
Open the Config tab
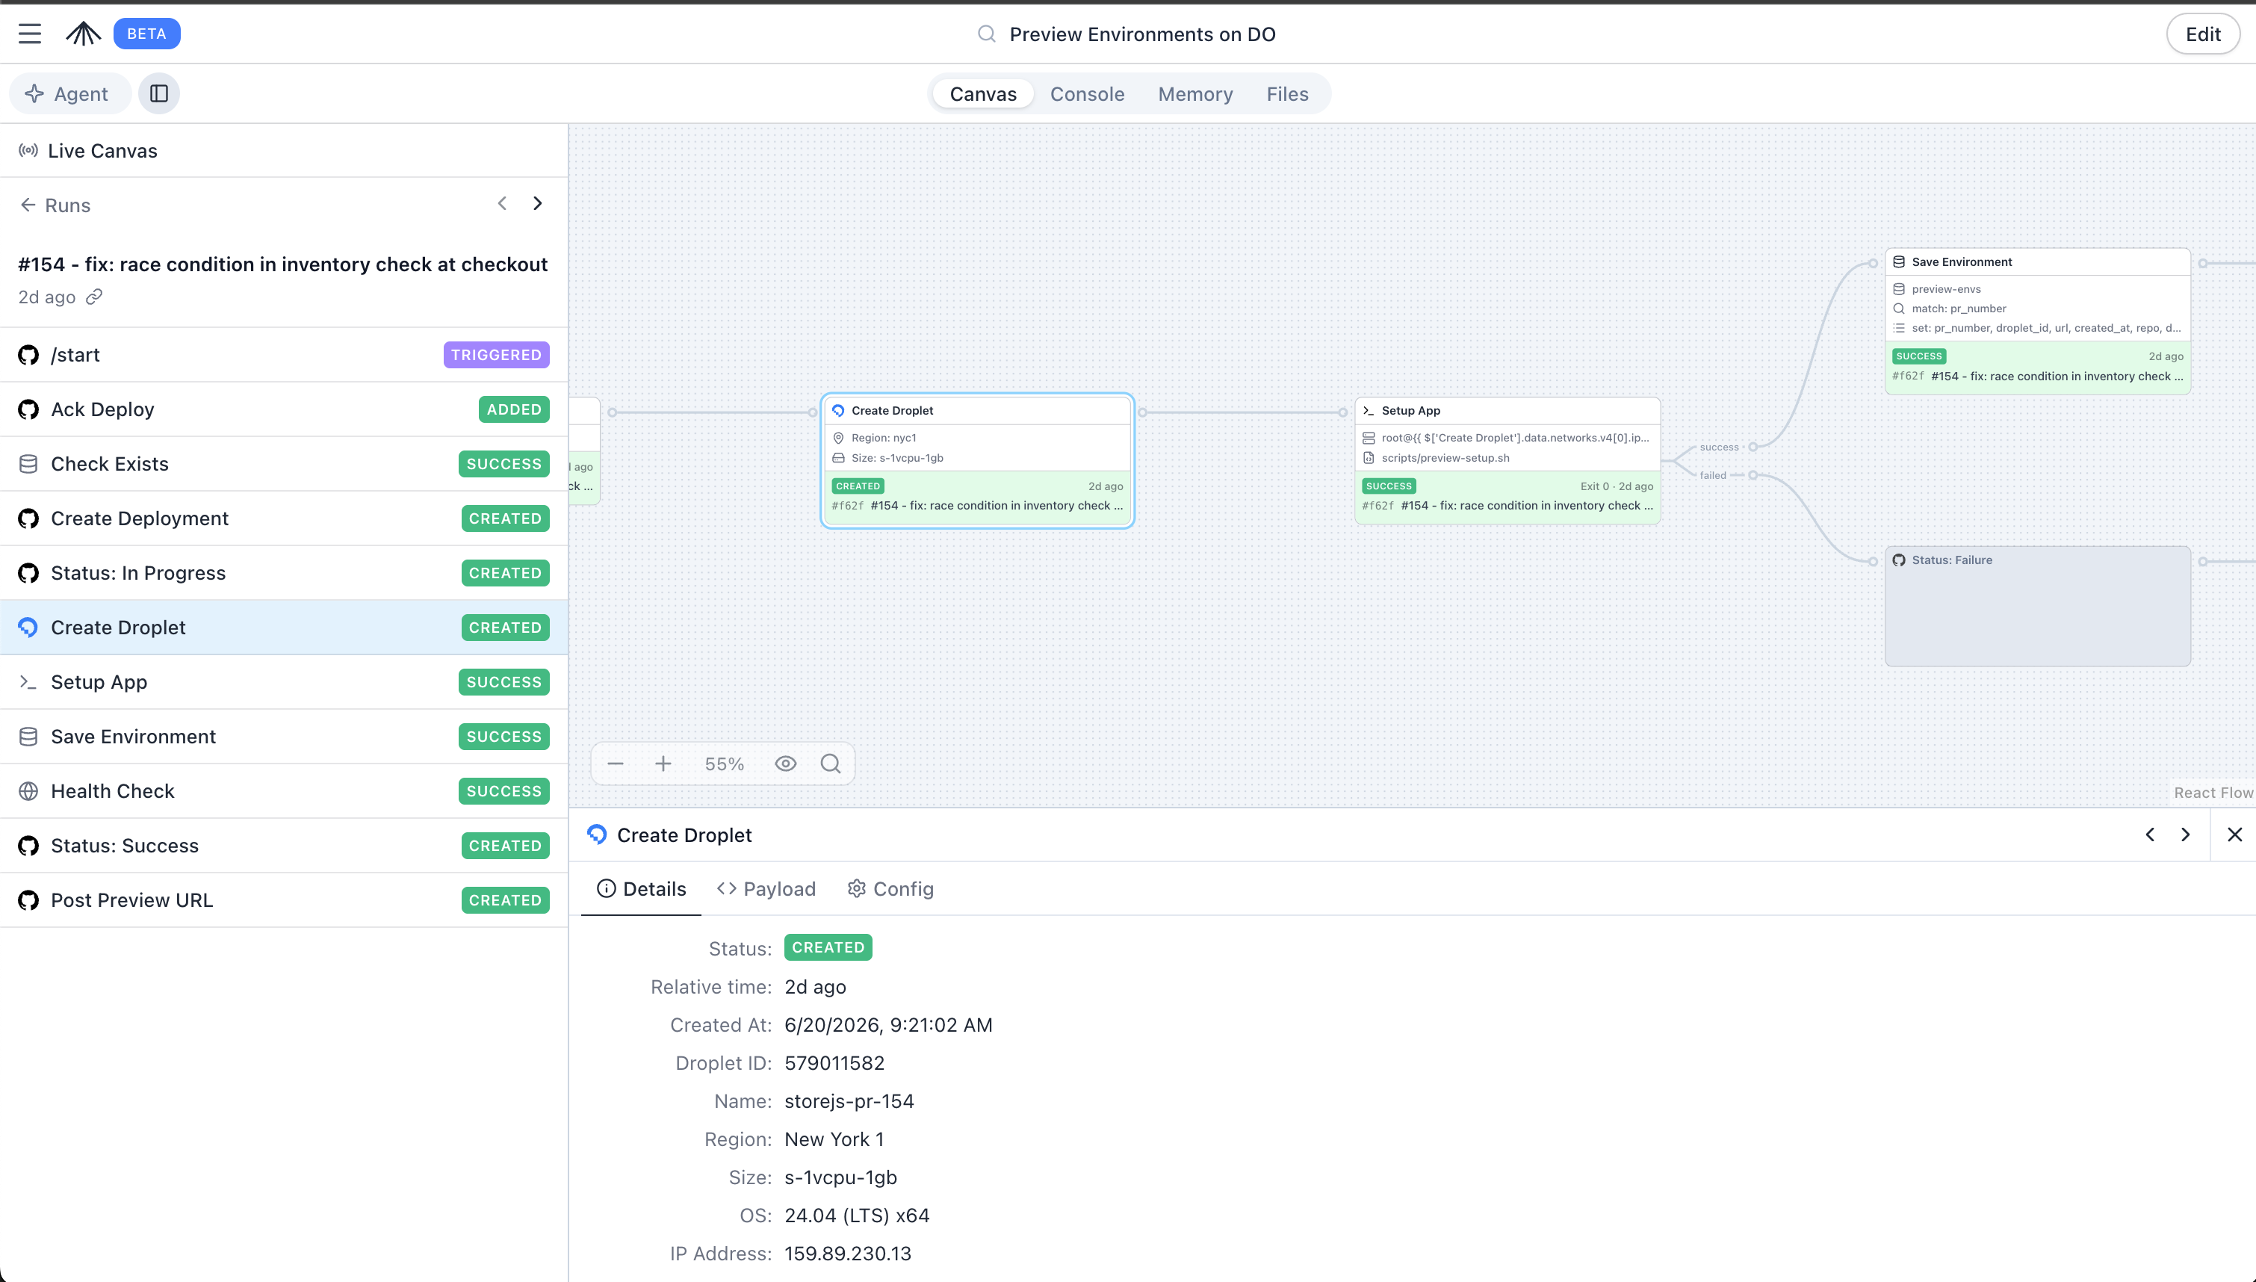pyautogui.click(x=890, y=889)
